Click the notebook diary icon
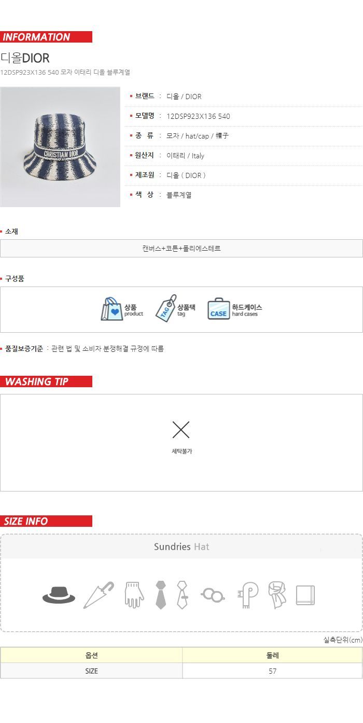Viewport: 363px width, 723px height. pos(305,595)
